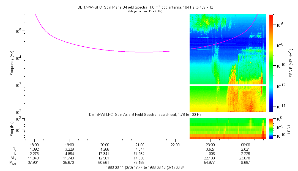Click the Frequency (Hz) axis label
This screenshot has height=171, width=298.
point(12,63)
